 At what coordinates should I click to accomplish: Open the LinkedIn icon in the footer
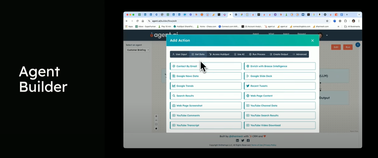237,140
